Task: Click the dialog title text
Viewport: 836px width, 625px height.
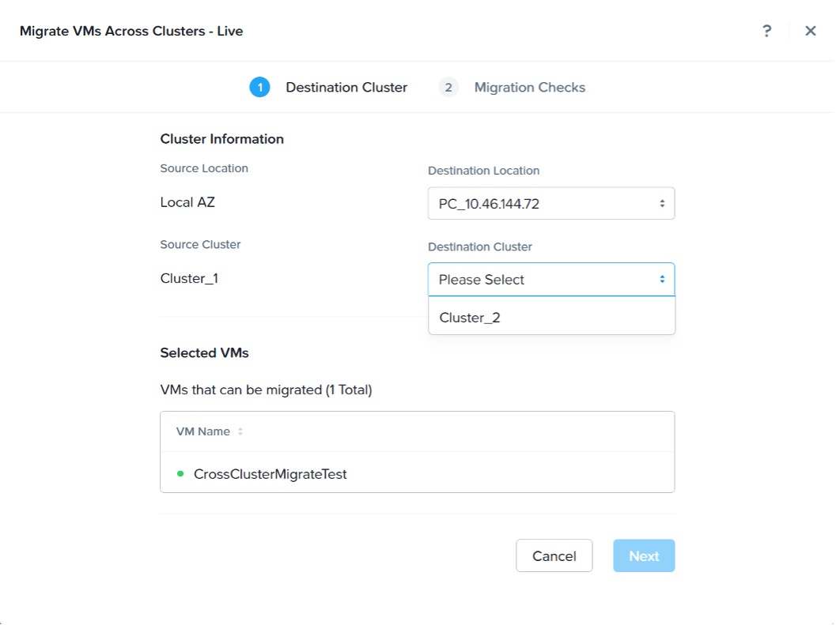Action: [x=131, y=32]
